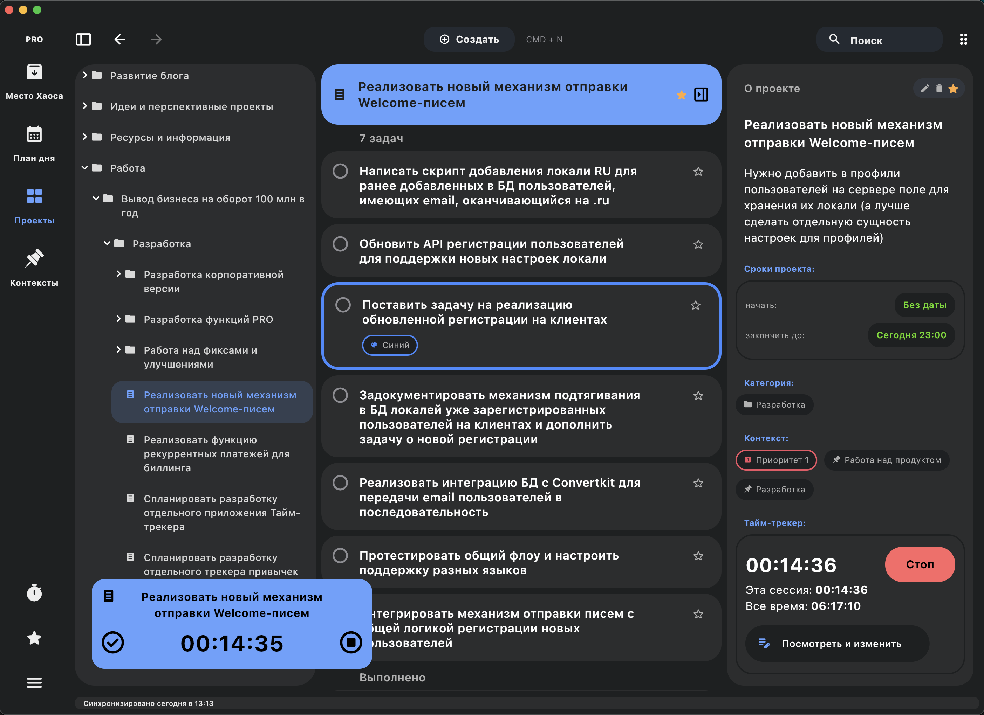Toggle right panel icon in project header
Screen dimensions: 984x715
[x=701, y=95]
